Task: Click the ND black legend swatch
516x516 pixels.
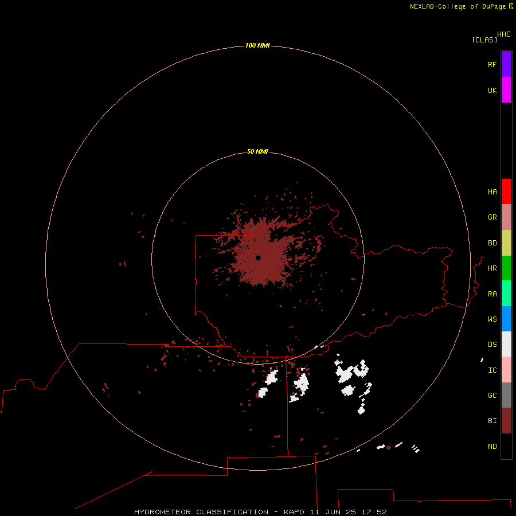Action: 506,446
